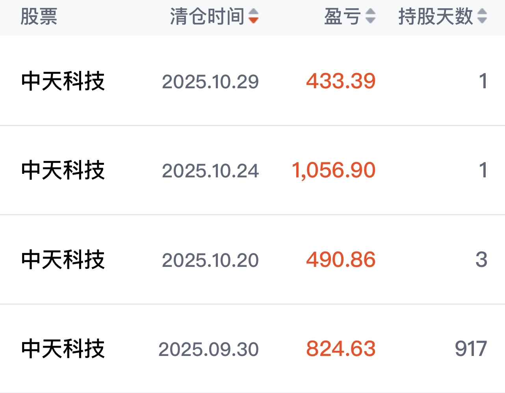This screenshot has width=505, height=393.
Task: Click the 490.86 profit value
Action: click(341, 260)
